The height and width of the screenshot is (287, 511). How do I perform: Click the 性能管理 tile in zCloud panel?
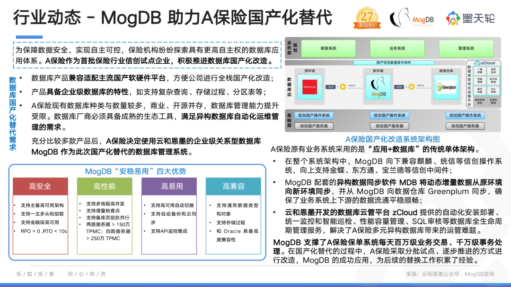pyautogui.click(x=480, y=80)
